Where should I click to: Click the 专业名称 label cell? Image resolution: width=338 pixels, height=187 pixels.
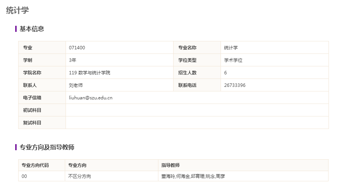click(197, 47)
